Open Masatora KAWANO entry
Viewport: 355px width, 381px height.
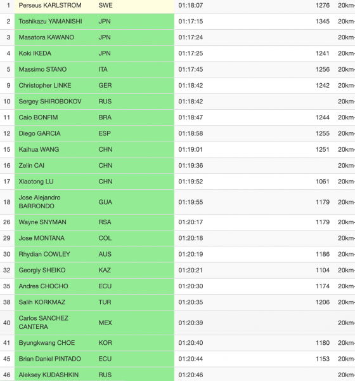[46, 37]
